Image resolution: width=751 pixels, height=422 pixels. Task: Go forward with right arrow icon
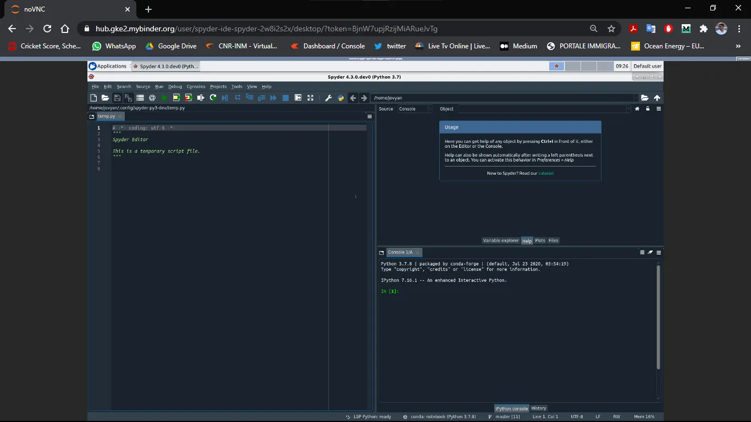364,98
